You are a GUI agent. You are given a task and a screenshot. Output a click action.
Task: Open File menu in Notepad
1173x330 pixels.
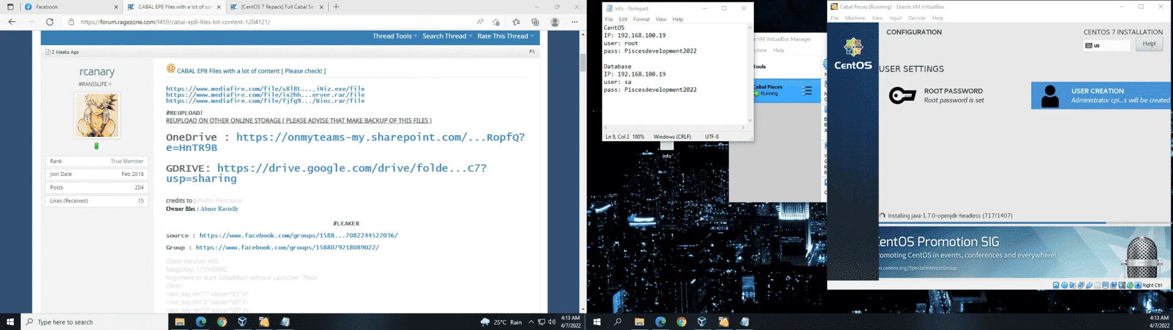coord(609,20)
